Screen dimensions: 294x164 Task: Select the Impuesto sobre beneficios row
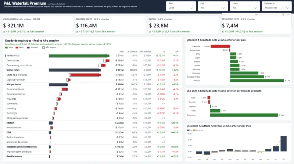click(x=92, y=151)
